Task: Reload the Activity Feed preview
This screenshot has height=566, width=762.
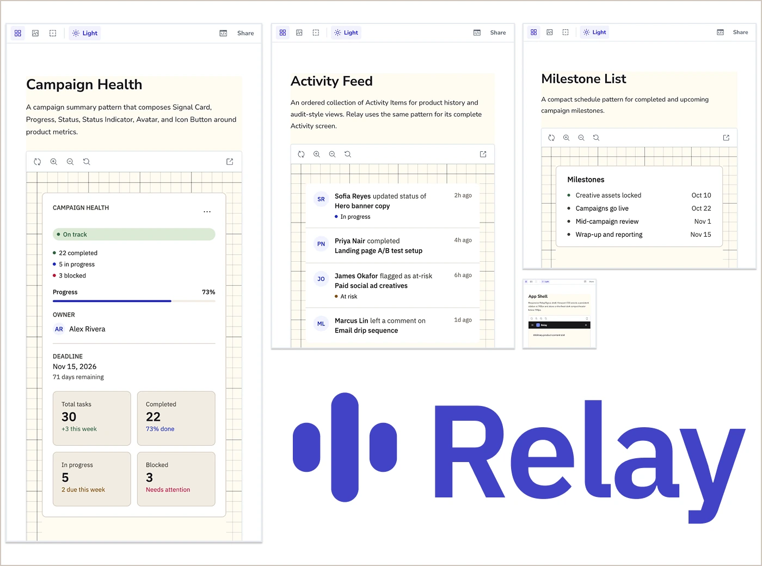Action: [x=301, y=154]
